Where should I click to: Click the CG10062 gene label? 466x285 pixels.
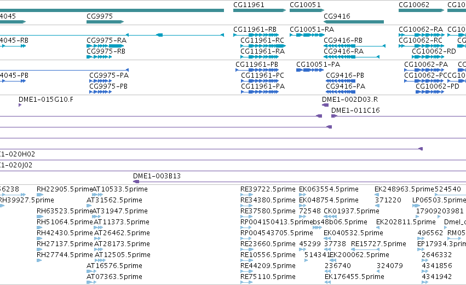click(x=414, y=5)
